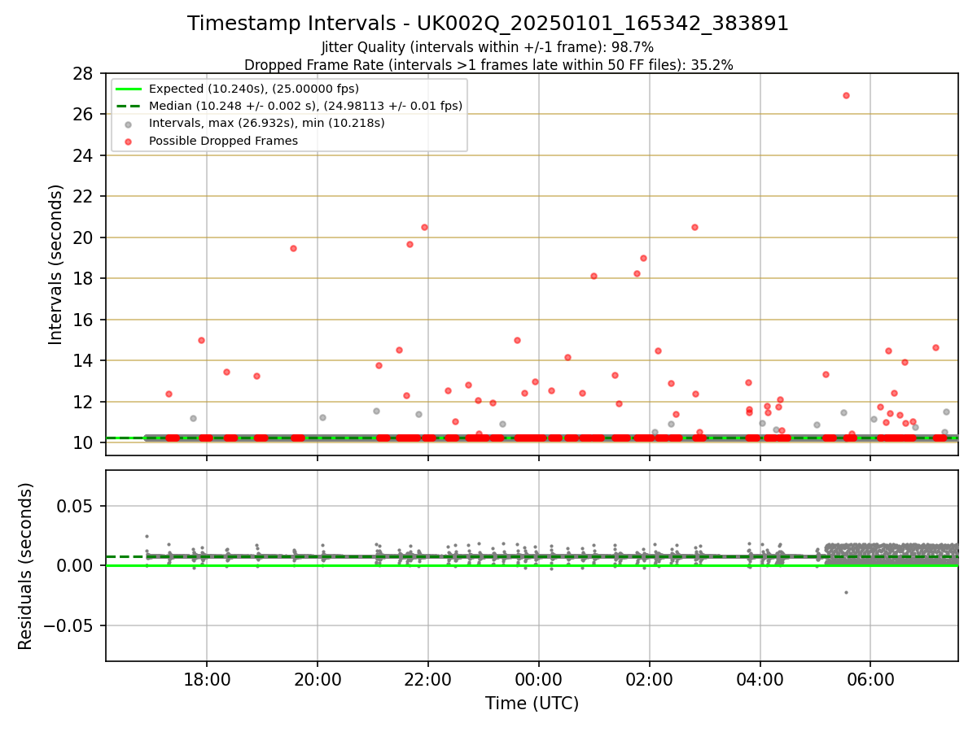Click the plot title "Timestamp Intervals - UK002Q_20250101_165342_383891"
Image resolution: width=977 pixels, height=732 pixels.
(488, 24)
